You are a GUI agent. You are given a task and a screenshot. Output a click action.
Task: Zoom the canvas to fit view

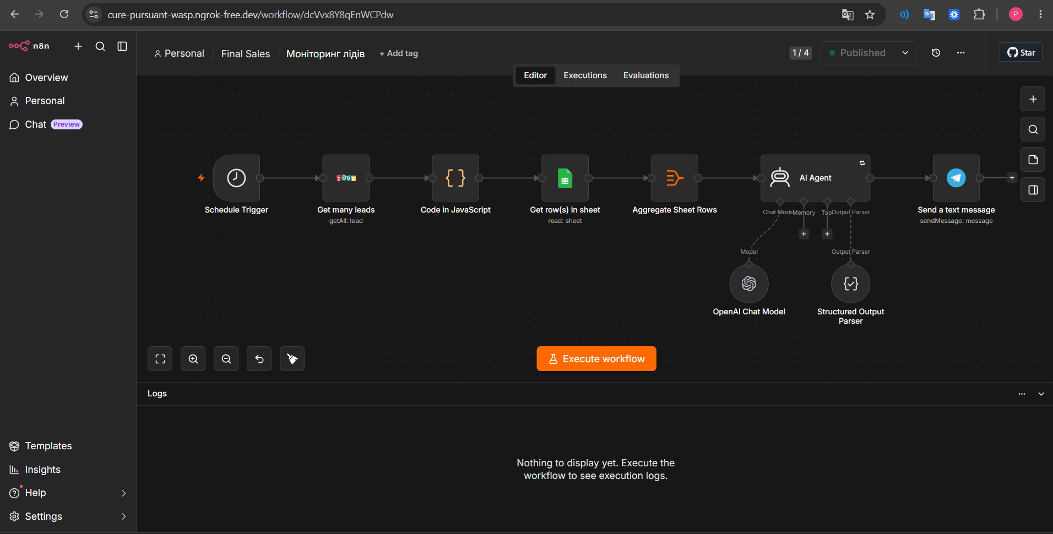pos(160,359)
